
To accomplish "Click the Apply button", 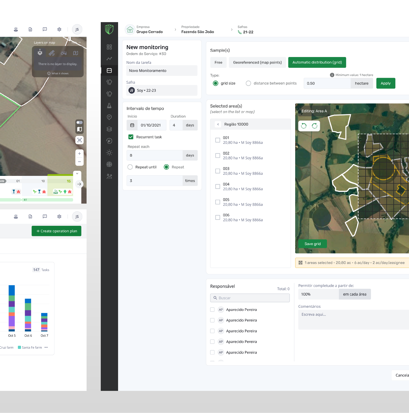I will click(x=385, y=83).
